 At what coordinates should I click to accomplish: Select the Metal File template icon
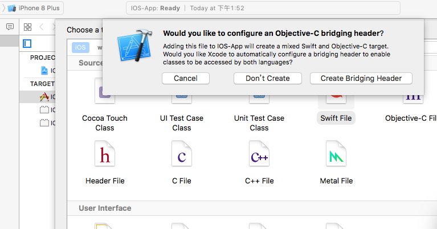(x=336, y=153)
